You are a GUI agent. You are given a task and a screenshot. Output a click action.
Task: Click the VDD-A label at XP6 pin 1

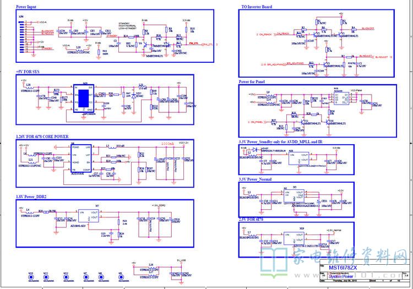click(x=43, y=23)
